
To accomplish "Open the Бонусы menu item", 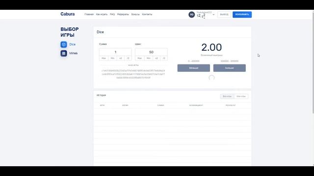I will pyautogui.click(x=135, y=14).
